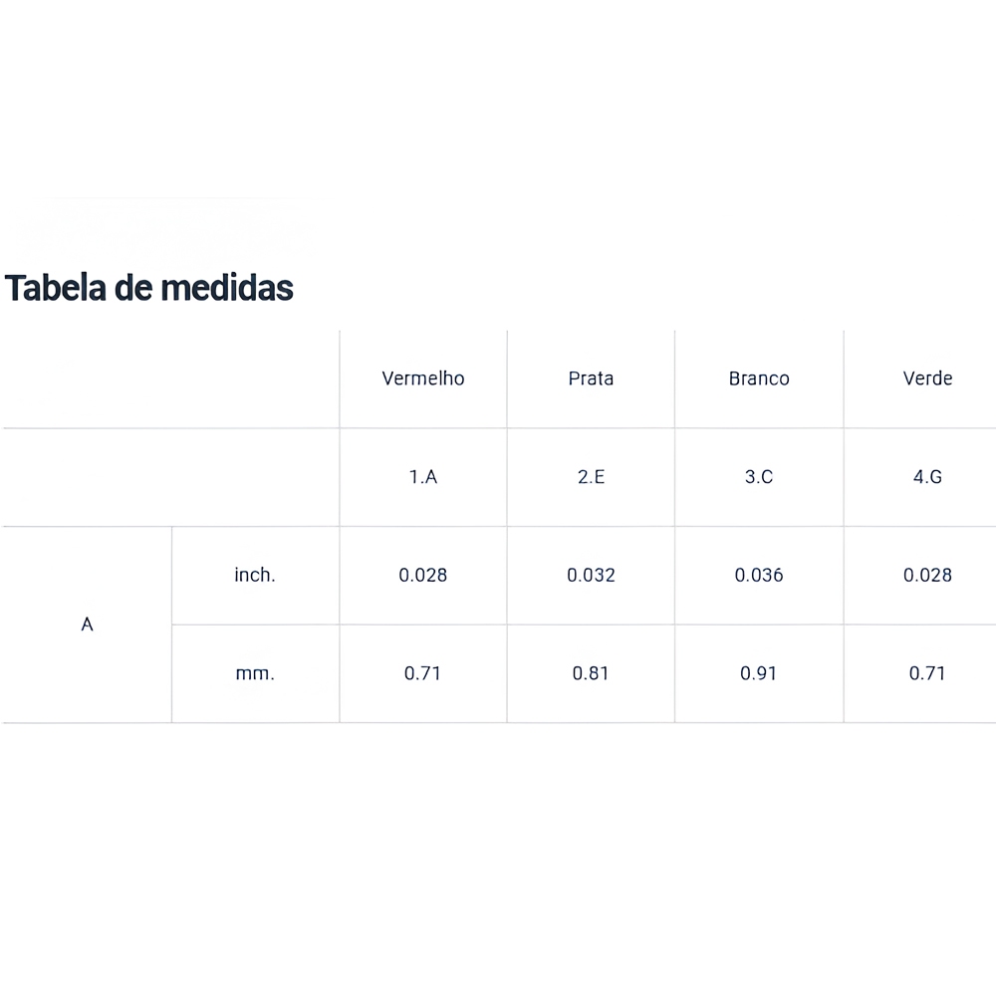996x996 pixels.
Task: Select the 0.81 mm value
Action: tap(591, 673)
